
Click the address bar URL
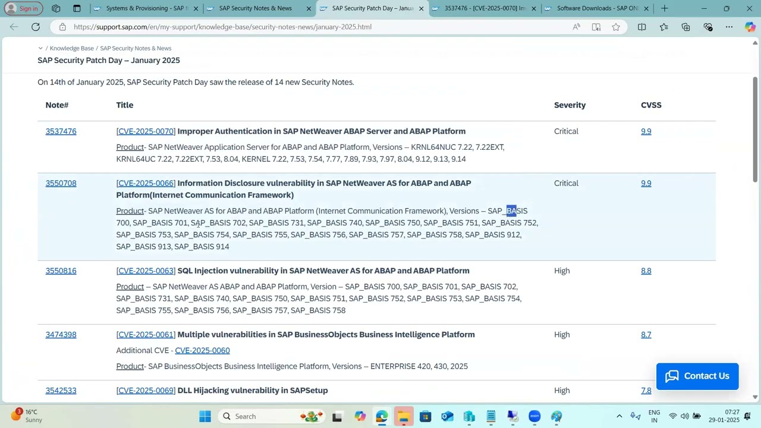coord(222,27)
